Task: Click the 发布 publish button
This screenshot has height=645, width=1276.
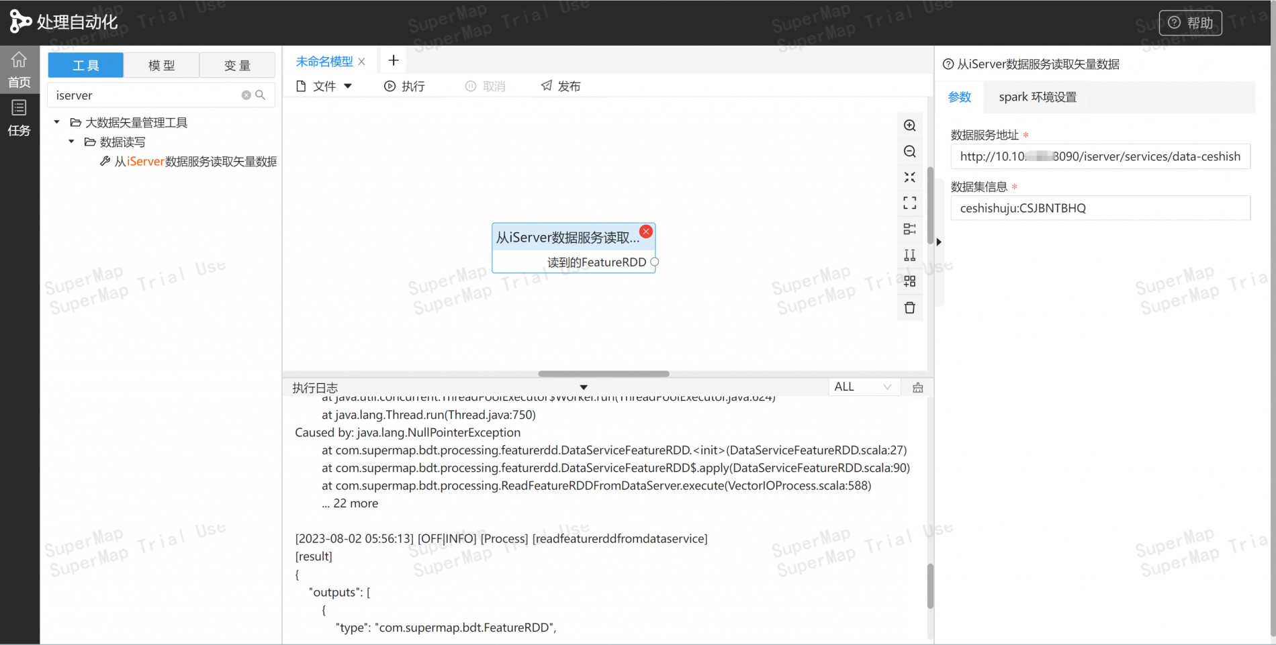Action: [561, 86]
